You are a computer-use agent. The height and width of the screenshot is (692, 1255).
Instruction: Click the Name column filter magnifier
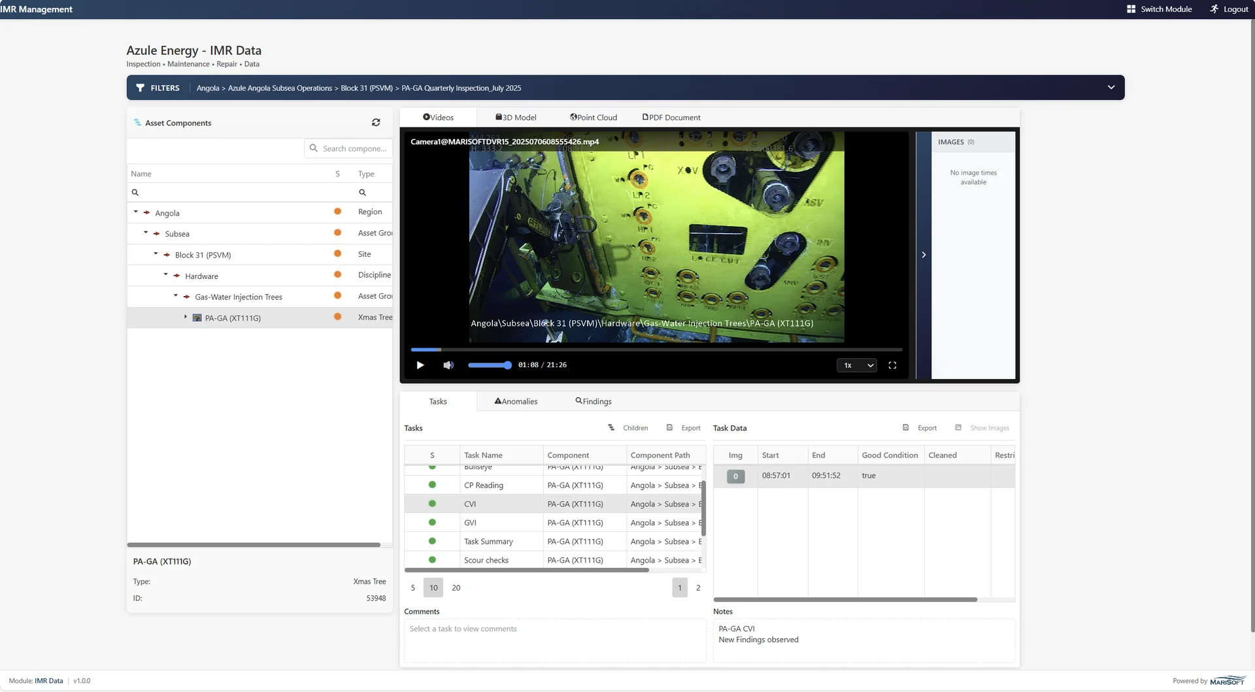[135, 193]
